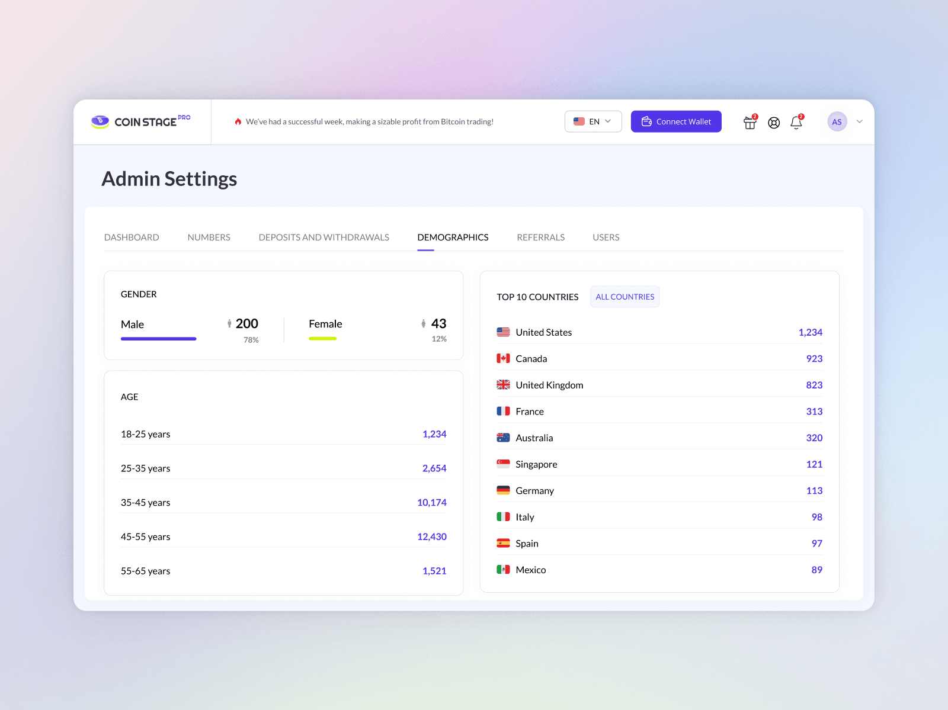Select the Users tab

pos(606,237)
